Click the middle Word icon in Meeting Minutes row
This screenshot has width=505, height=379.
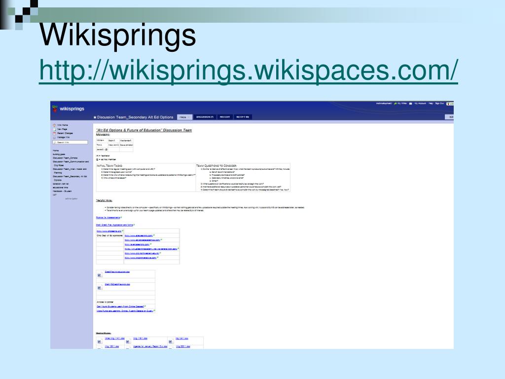pos(128,341)
